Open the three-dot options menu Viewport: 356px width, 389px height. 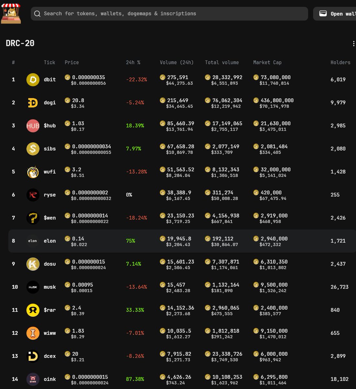pyautogui.click(x=353, y=44)
